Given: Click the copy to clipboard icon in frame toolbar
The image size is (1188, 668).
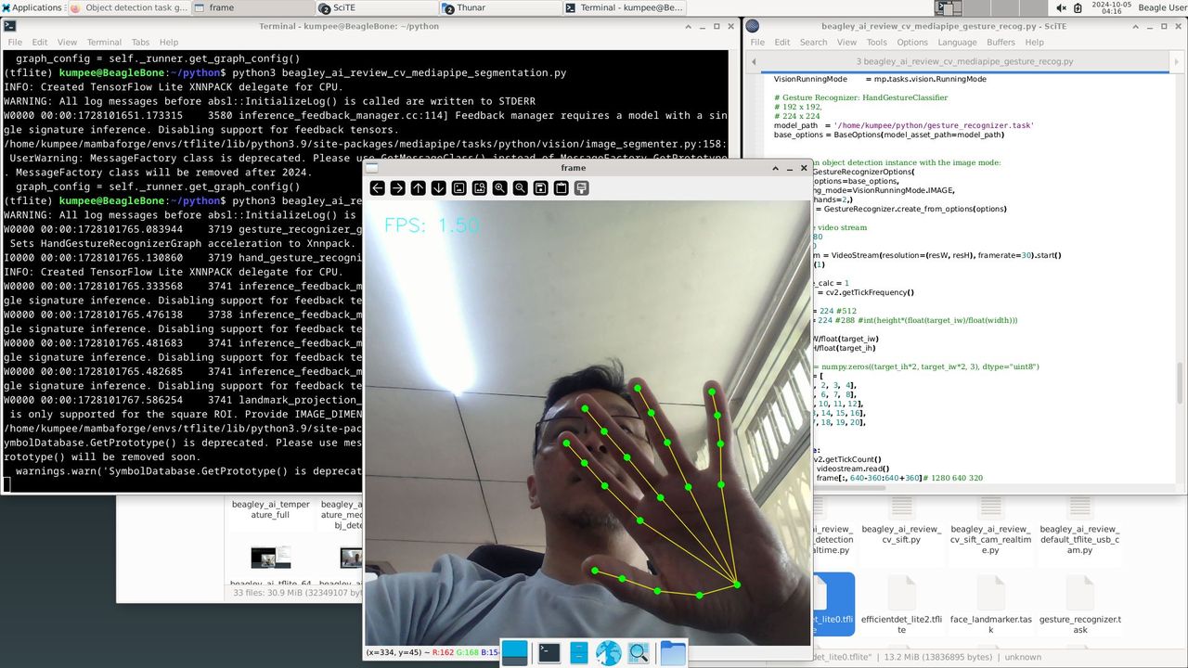Looking at the screenshot, I should 561,188.
